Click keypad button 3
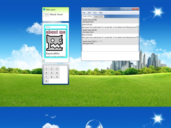 [x=57, y=69]
